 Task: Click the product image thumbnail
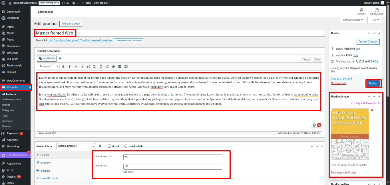(350, 134)
